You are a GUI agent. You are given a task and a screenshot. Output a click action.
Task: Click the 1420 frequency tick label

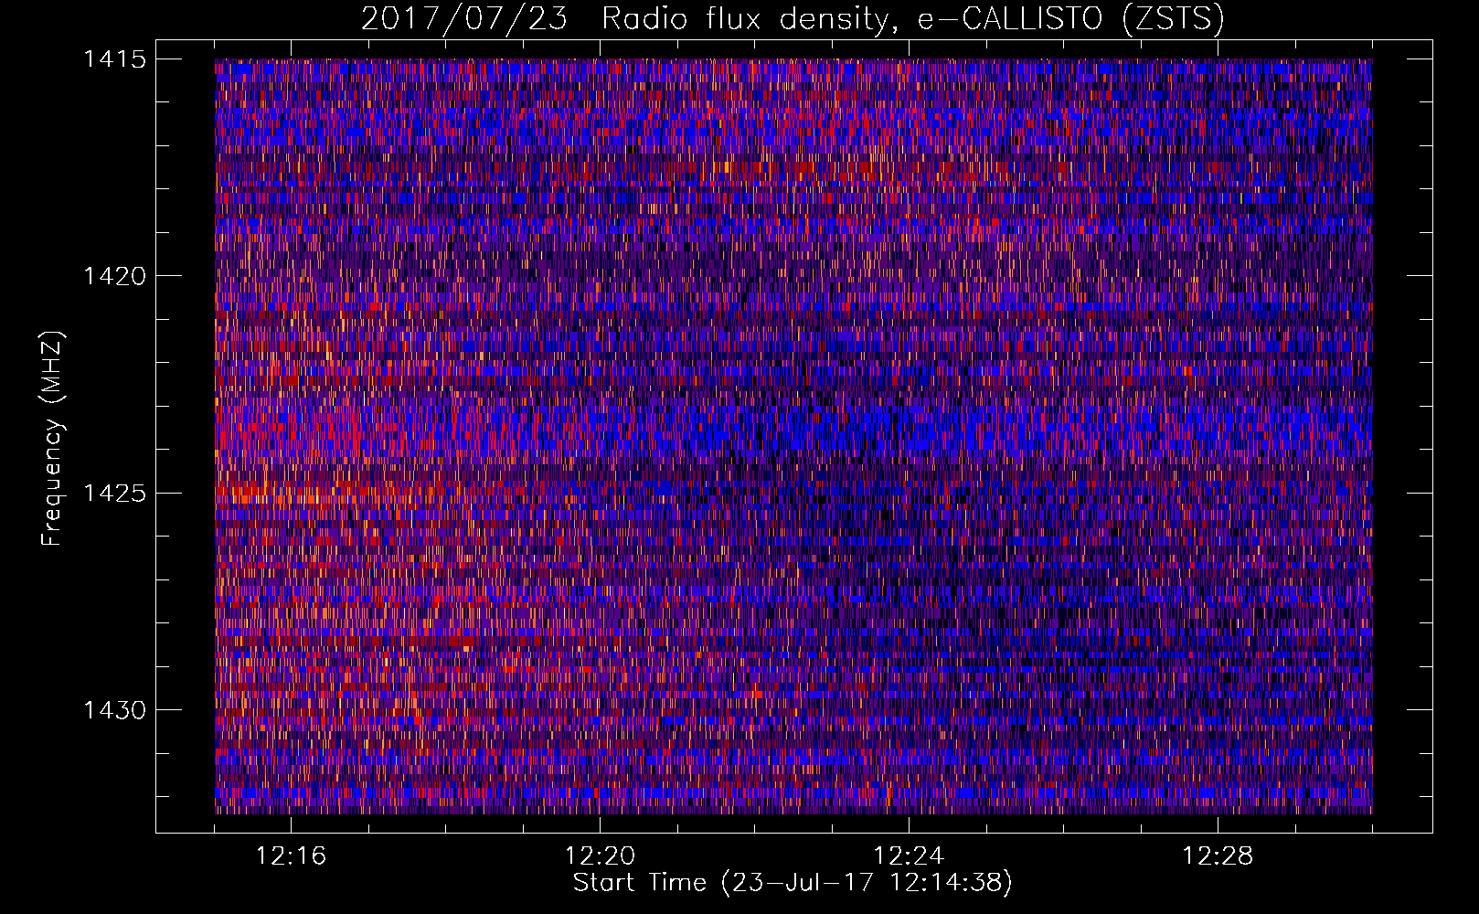(x=114, y=276)
